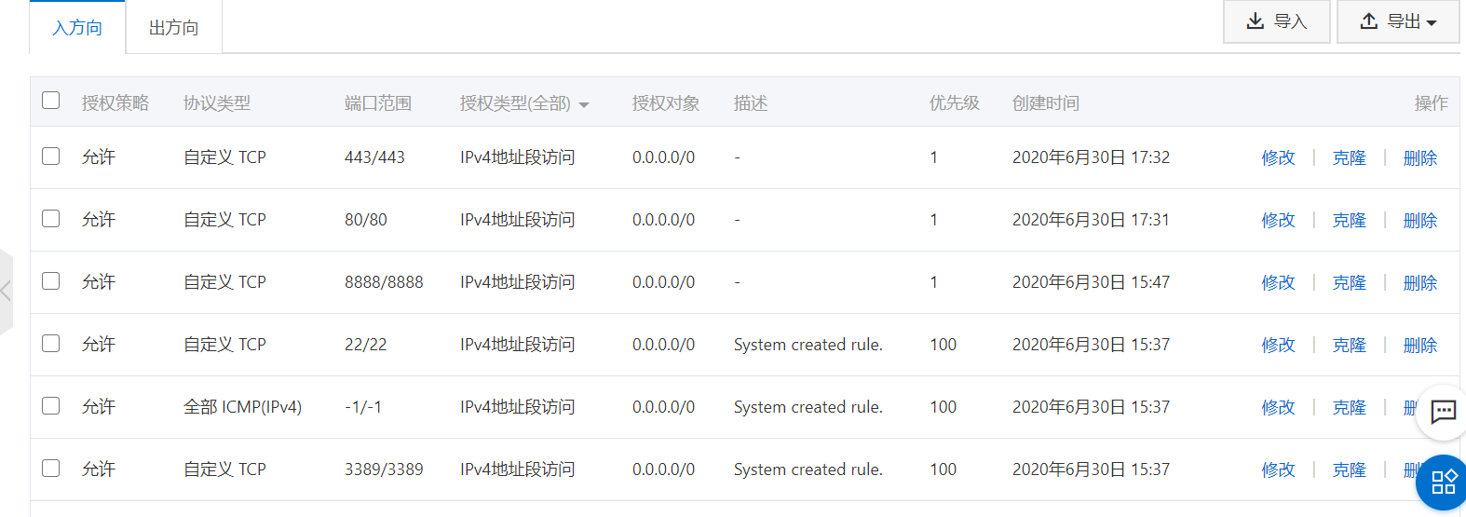The width and height of the screenshot is (1466, 517).
Task: Click 修改 for the 8888/8888 rule
Action: 1278,283
